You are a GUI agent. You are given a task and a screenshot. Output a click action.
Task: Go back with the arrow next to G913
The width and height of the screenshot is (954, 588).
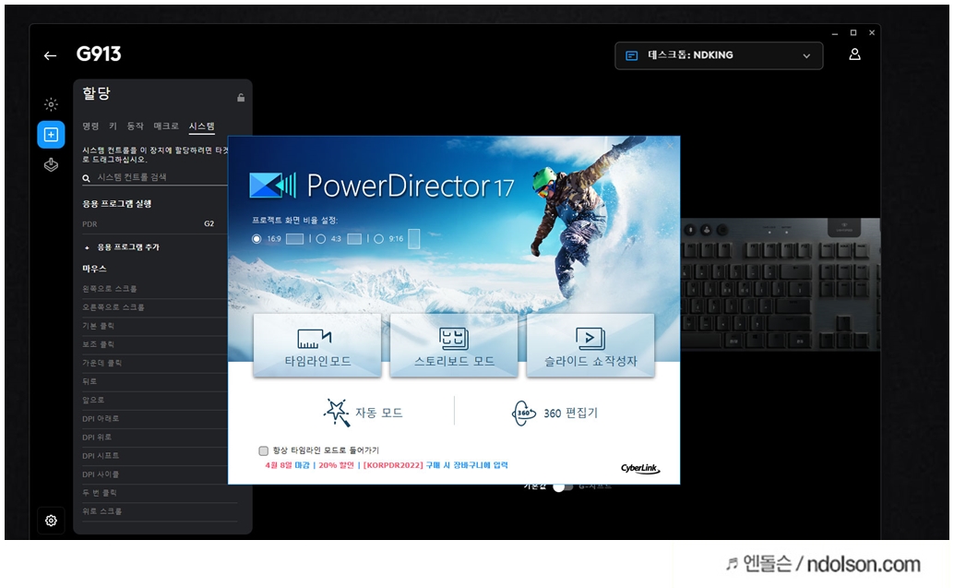pos(50,55)
